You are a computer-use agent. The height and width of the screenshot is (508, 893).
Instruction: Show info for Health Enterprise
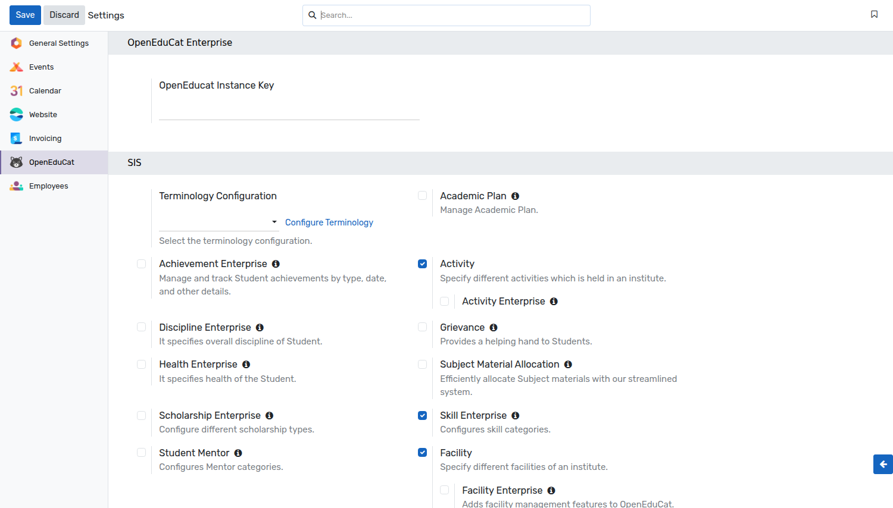246,365
